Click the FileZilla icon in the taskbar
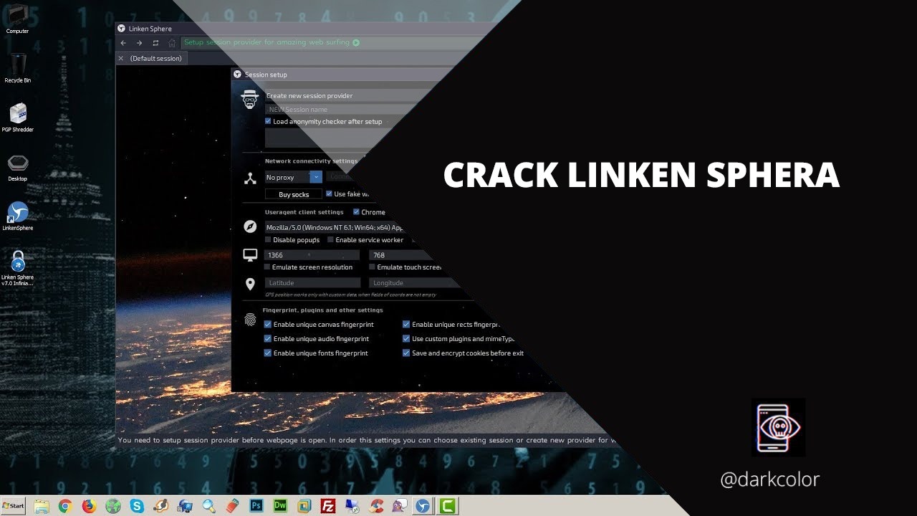The width and height of the screenshot is (917, 516). [x=328, y=506]
